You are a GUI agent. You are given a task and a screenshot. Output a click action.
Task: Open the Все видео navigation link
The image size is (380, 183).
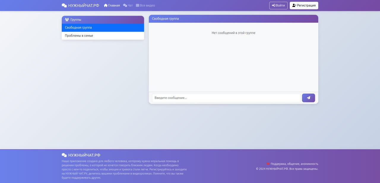coord(147,5)
